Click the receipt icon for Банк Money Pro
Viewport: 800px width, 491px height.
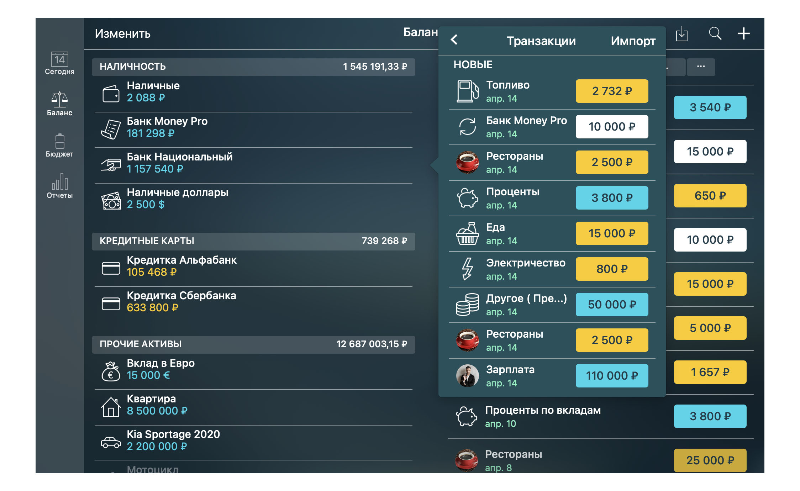[111, 129]
